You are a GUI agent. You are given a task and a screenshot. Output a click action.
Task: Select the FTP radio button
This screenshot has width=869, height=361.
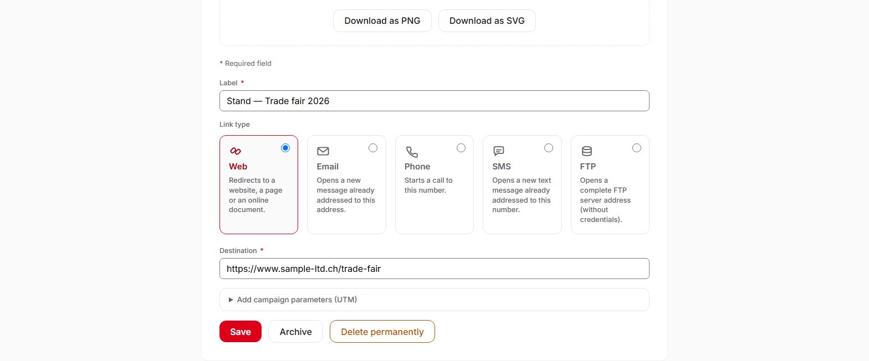tap(637, 148)
